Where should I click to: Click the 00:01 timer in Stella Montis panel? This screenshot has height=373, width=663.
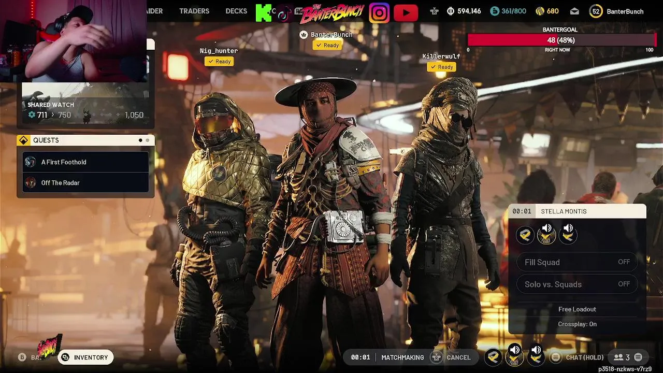point(522,211)
